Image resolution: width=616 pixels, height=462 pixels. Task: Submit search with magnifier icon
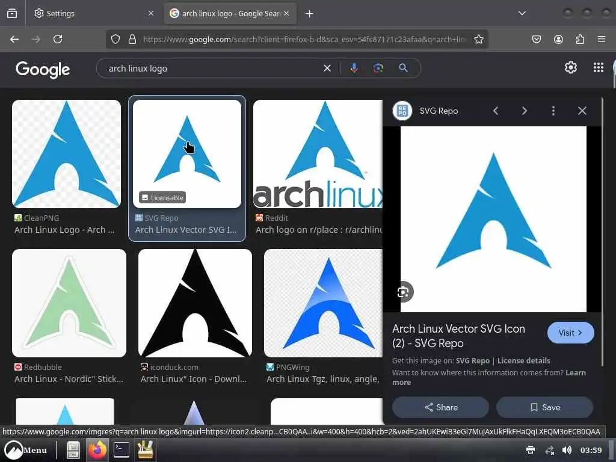[x=403, y=68]
